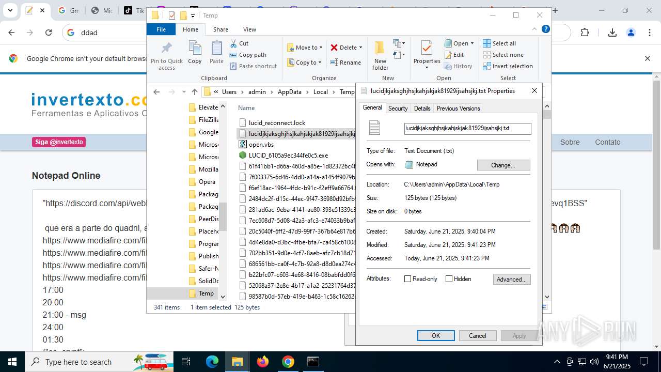This screenshot has height=372, width=661.
Task: Open the Delete dropdown arrow
Action: coord(360,48)
